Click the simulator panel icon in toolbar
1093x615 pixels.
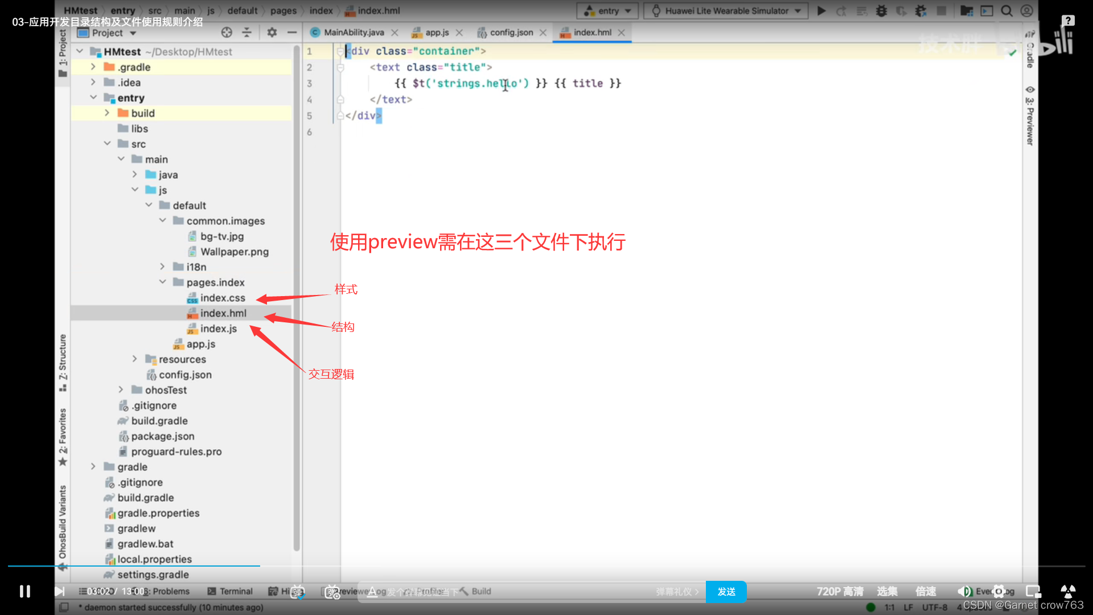[987, 11]
